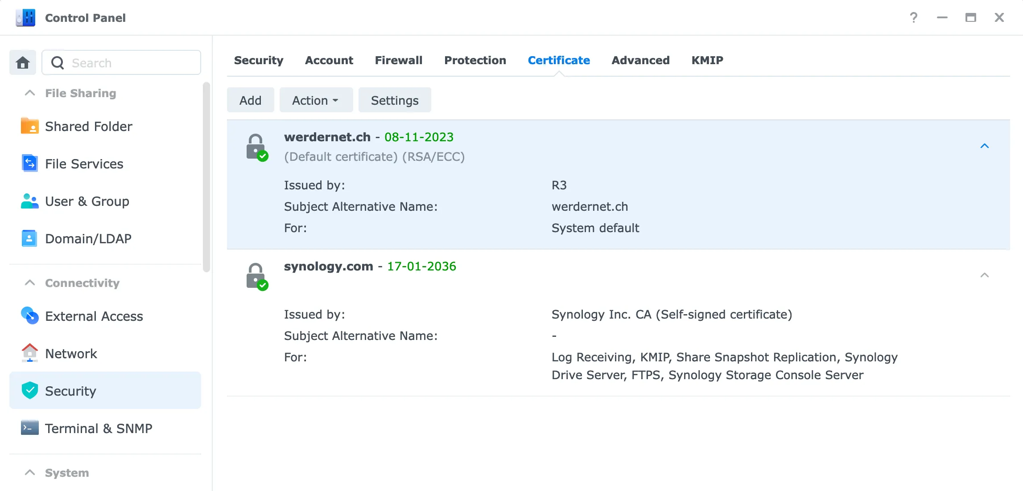This screenshot has width=1023, height=491.
Task: Click the Security shield icon
Action: pyautogui.click(x=30, y=391)
